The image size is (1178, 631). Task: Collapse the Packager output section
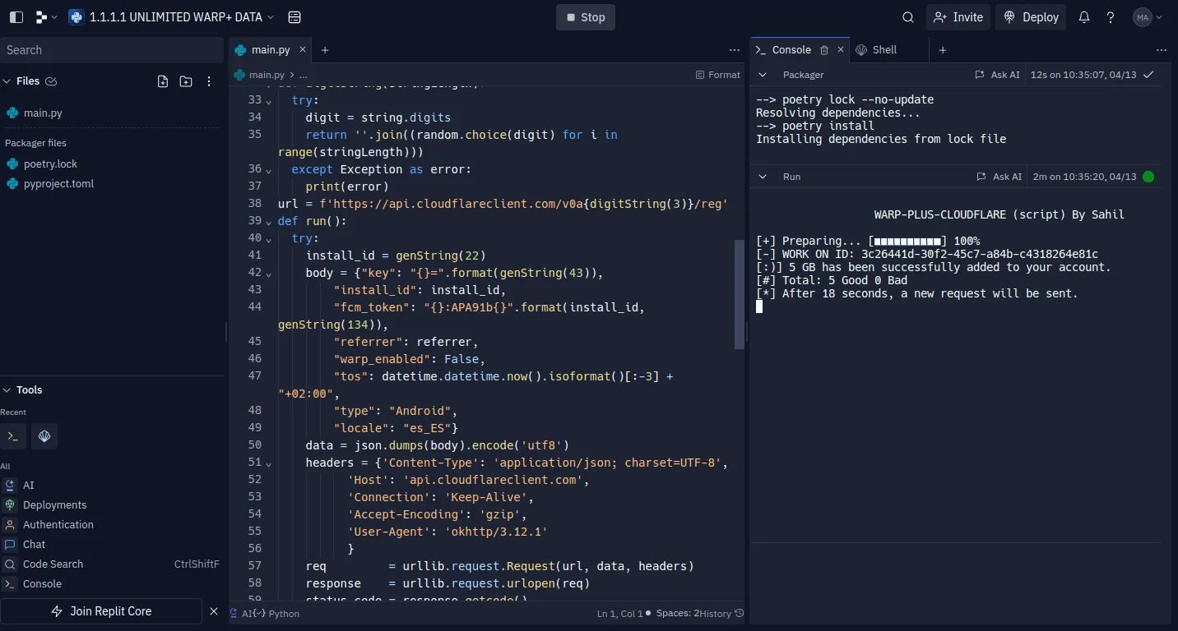(x=763, y=75)
